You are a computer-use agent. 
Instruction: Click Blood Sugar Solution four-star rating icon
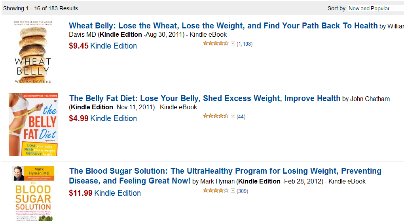215,191
